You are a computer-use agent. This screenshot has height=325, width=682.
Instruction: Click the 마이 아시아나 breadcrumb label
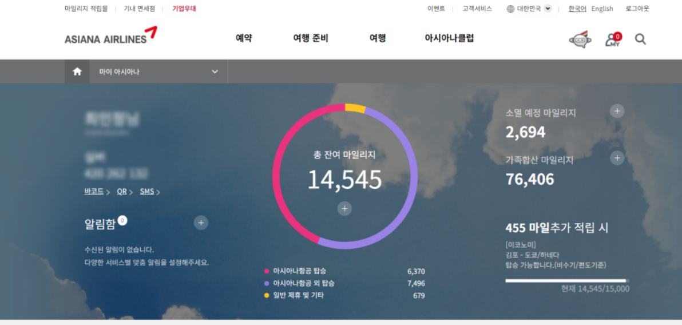(x=119, y=72)
